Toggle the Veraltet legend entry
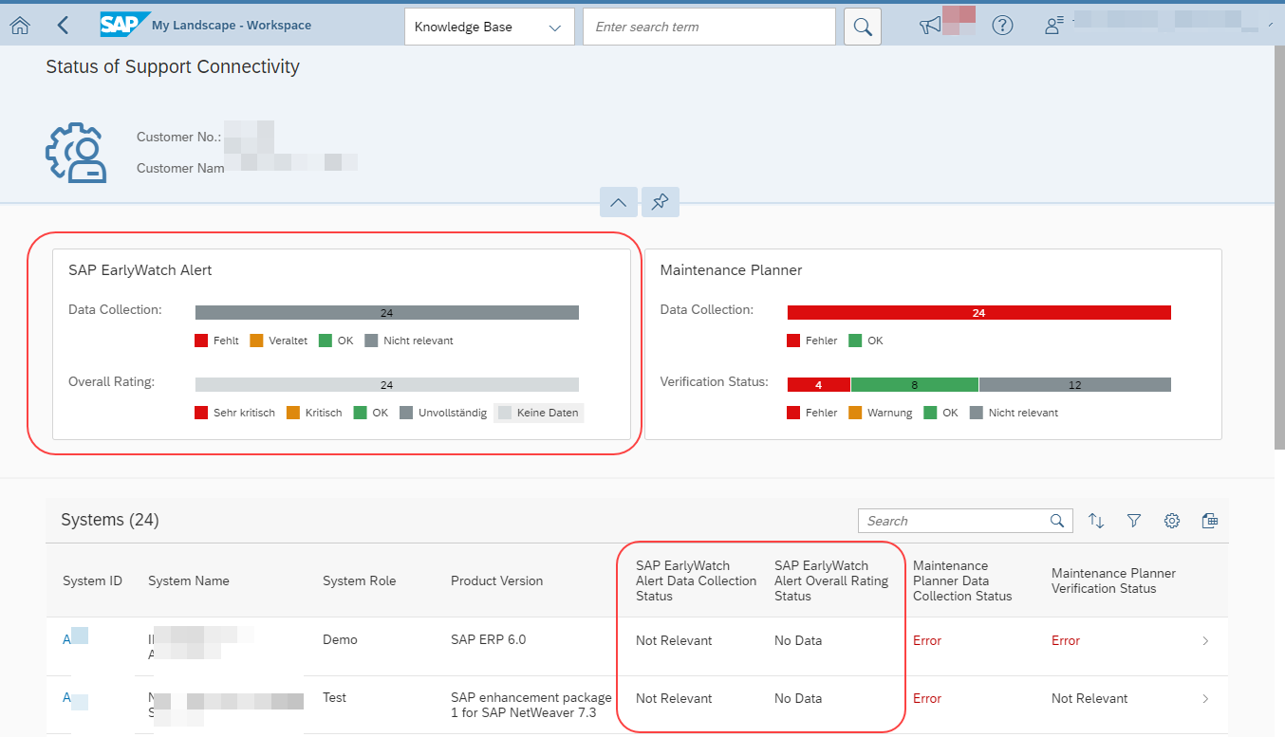Screen dimensions: 1285x737 point(279,341)
